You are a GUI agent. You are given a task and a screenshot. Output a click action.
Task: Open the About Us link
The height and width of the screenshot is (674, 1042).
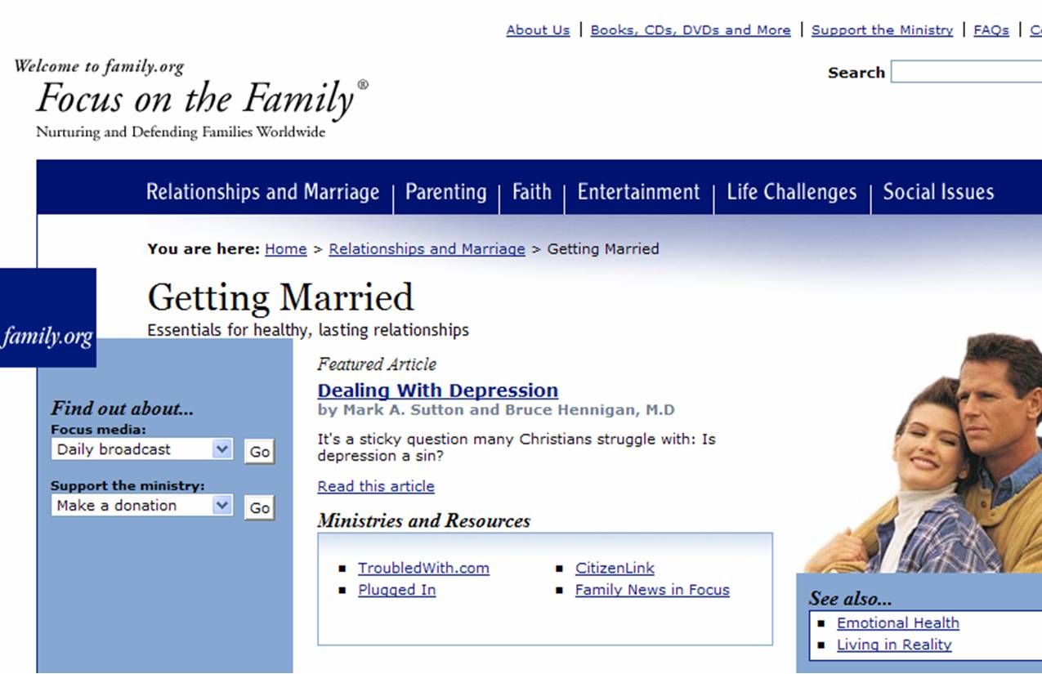click(538, 30)
